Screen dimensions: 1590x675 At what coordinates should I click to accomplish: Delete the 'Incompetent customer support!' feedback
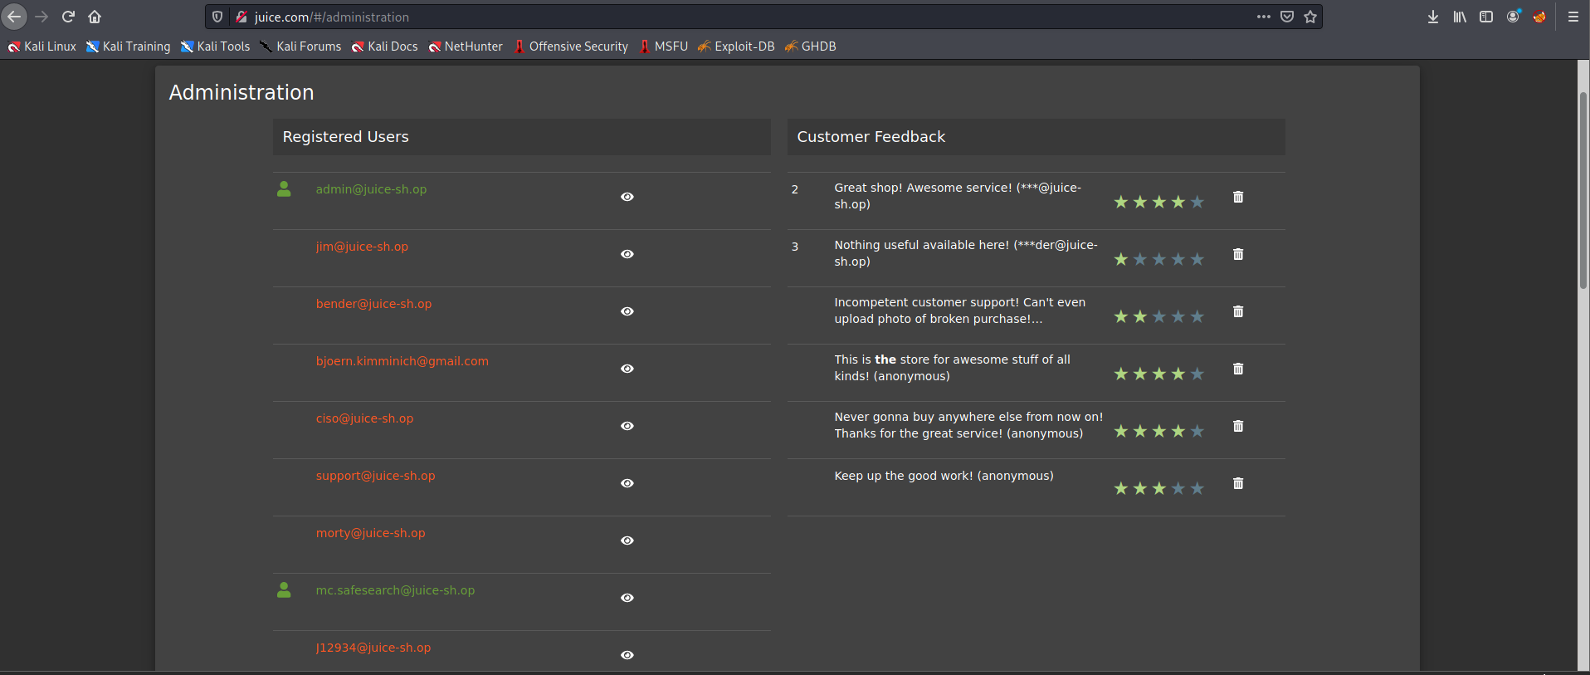tap(1238, 311)
